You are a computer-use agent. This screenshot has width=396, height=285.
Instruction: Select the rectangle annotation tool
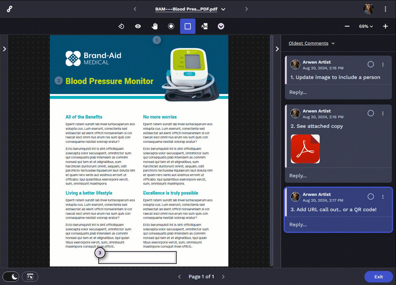[188, 26]
